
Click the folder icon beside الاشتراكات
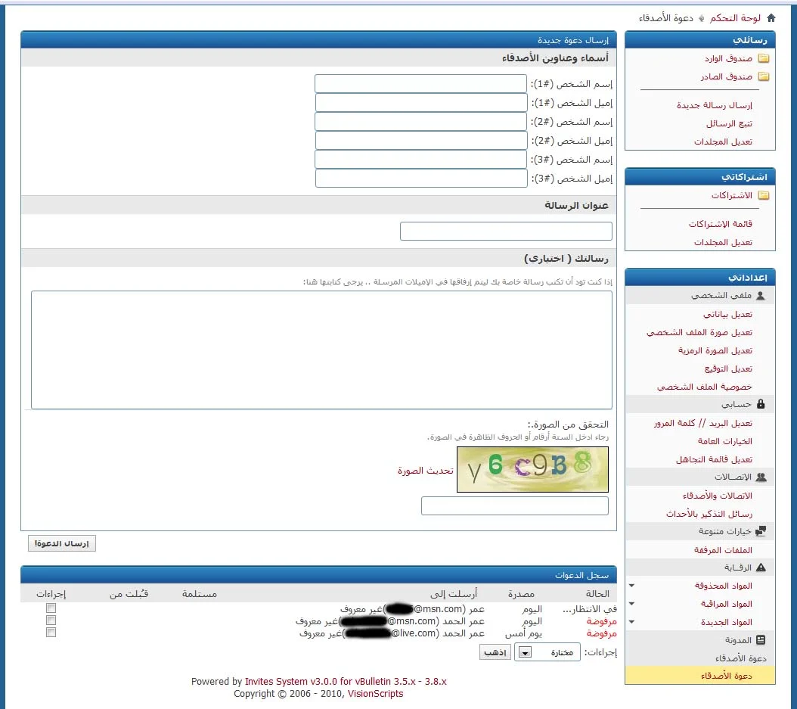coord(763,195)
